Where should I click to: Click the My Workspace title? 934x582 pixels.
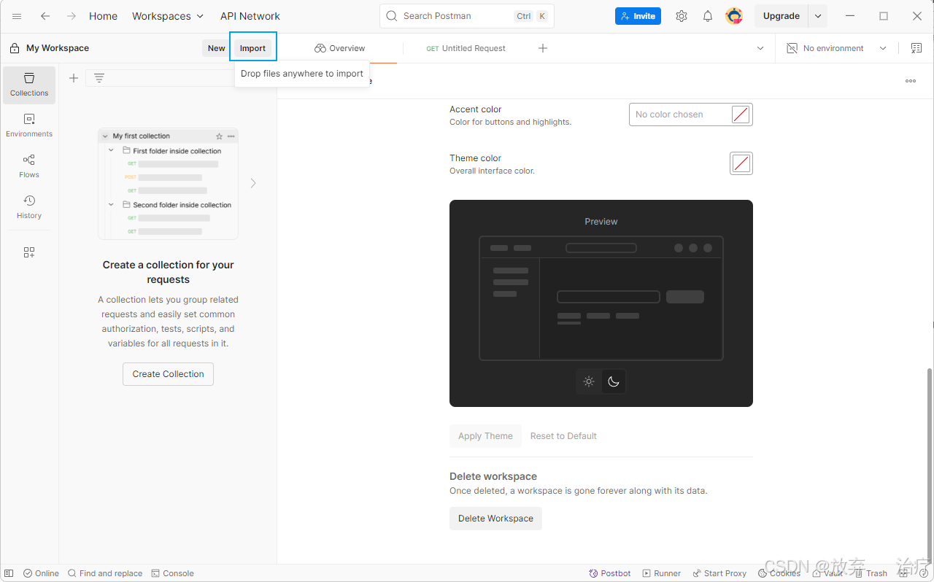(58, 48)
